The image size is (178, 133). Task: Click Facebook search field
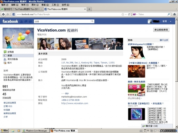[x=62, y=21]
